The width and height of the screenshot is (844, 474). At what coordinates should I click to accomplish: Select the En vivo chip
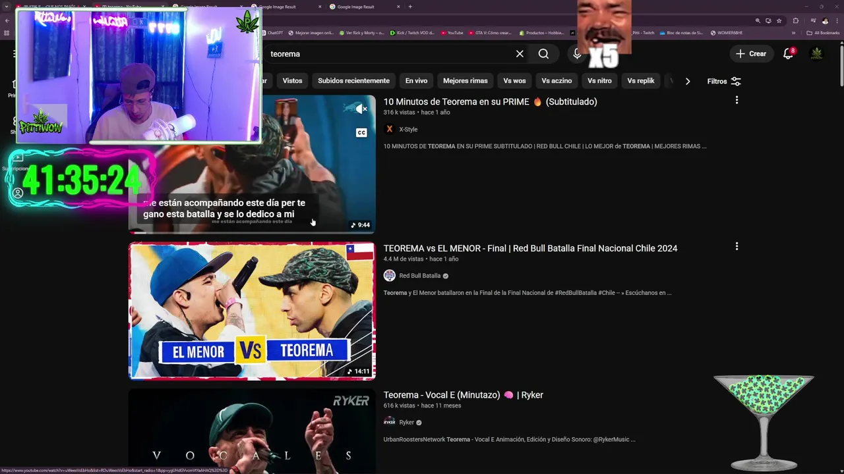point(416,81)
